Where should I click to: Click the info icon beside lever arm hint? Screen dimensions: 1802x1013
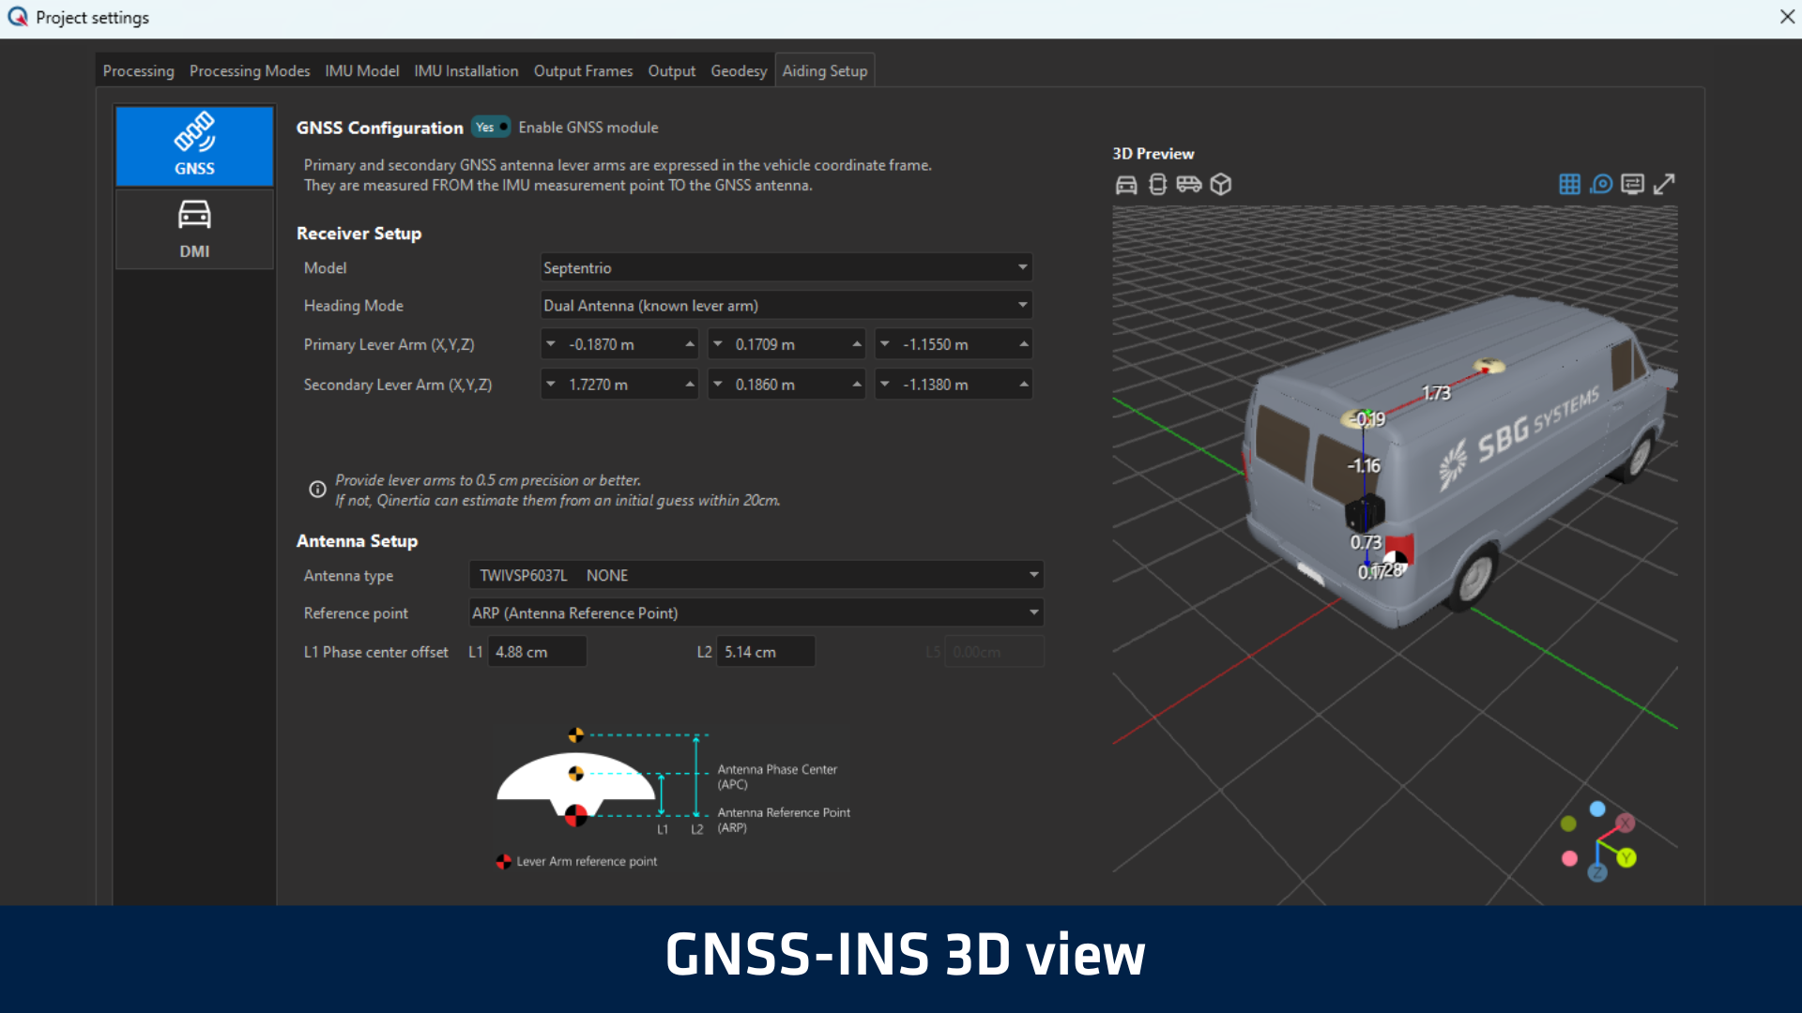pos(317,490)
